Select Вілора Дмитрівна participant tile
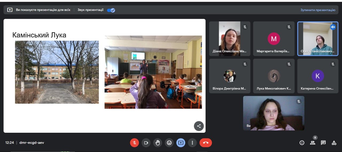Image resolution: width=342 pixels, height=152 pixels. click(230, 76)
